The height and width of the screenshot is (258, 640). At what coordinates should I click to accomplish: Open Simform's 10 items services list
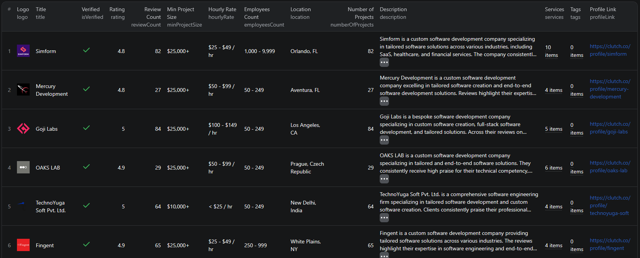click(551, 51)
